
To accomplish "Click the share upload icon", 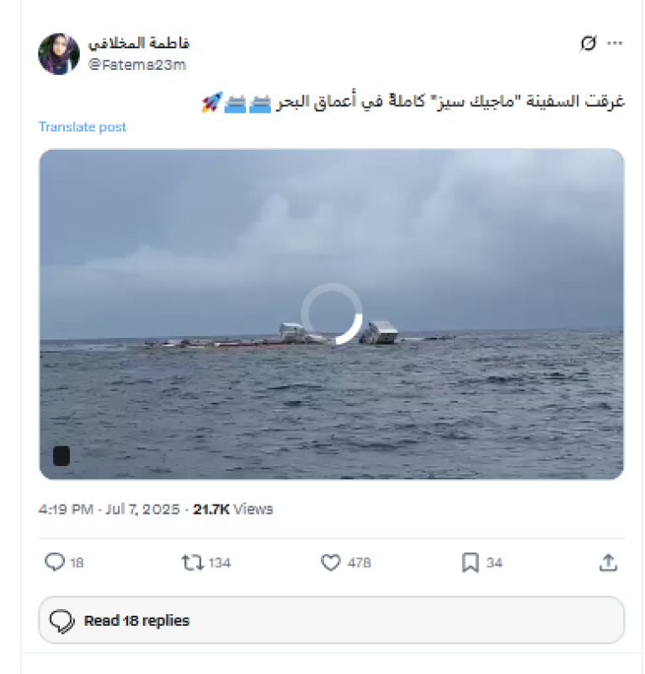I will point(608,562).
